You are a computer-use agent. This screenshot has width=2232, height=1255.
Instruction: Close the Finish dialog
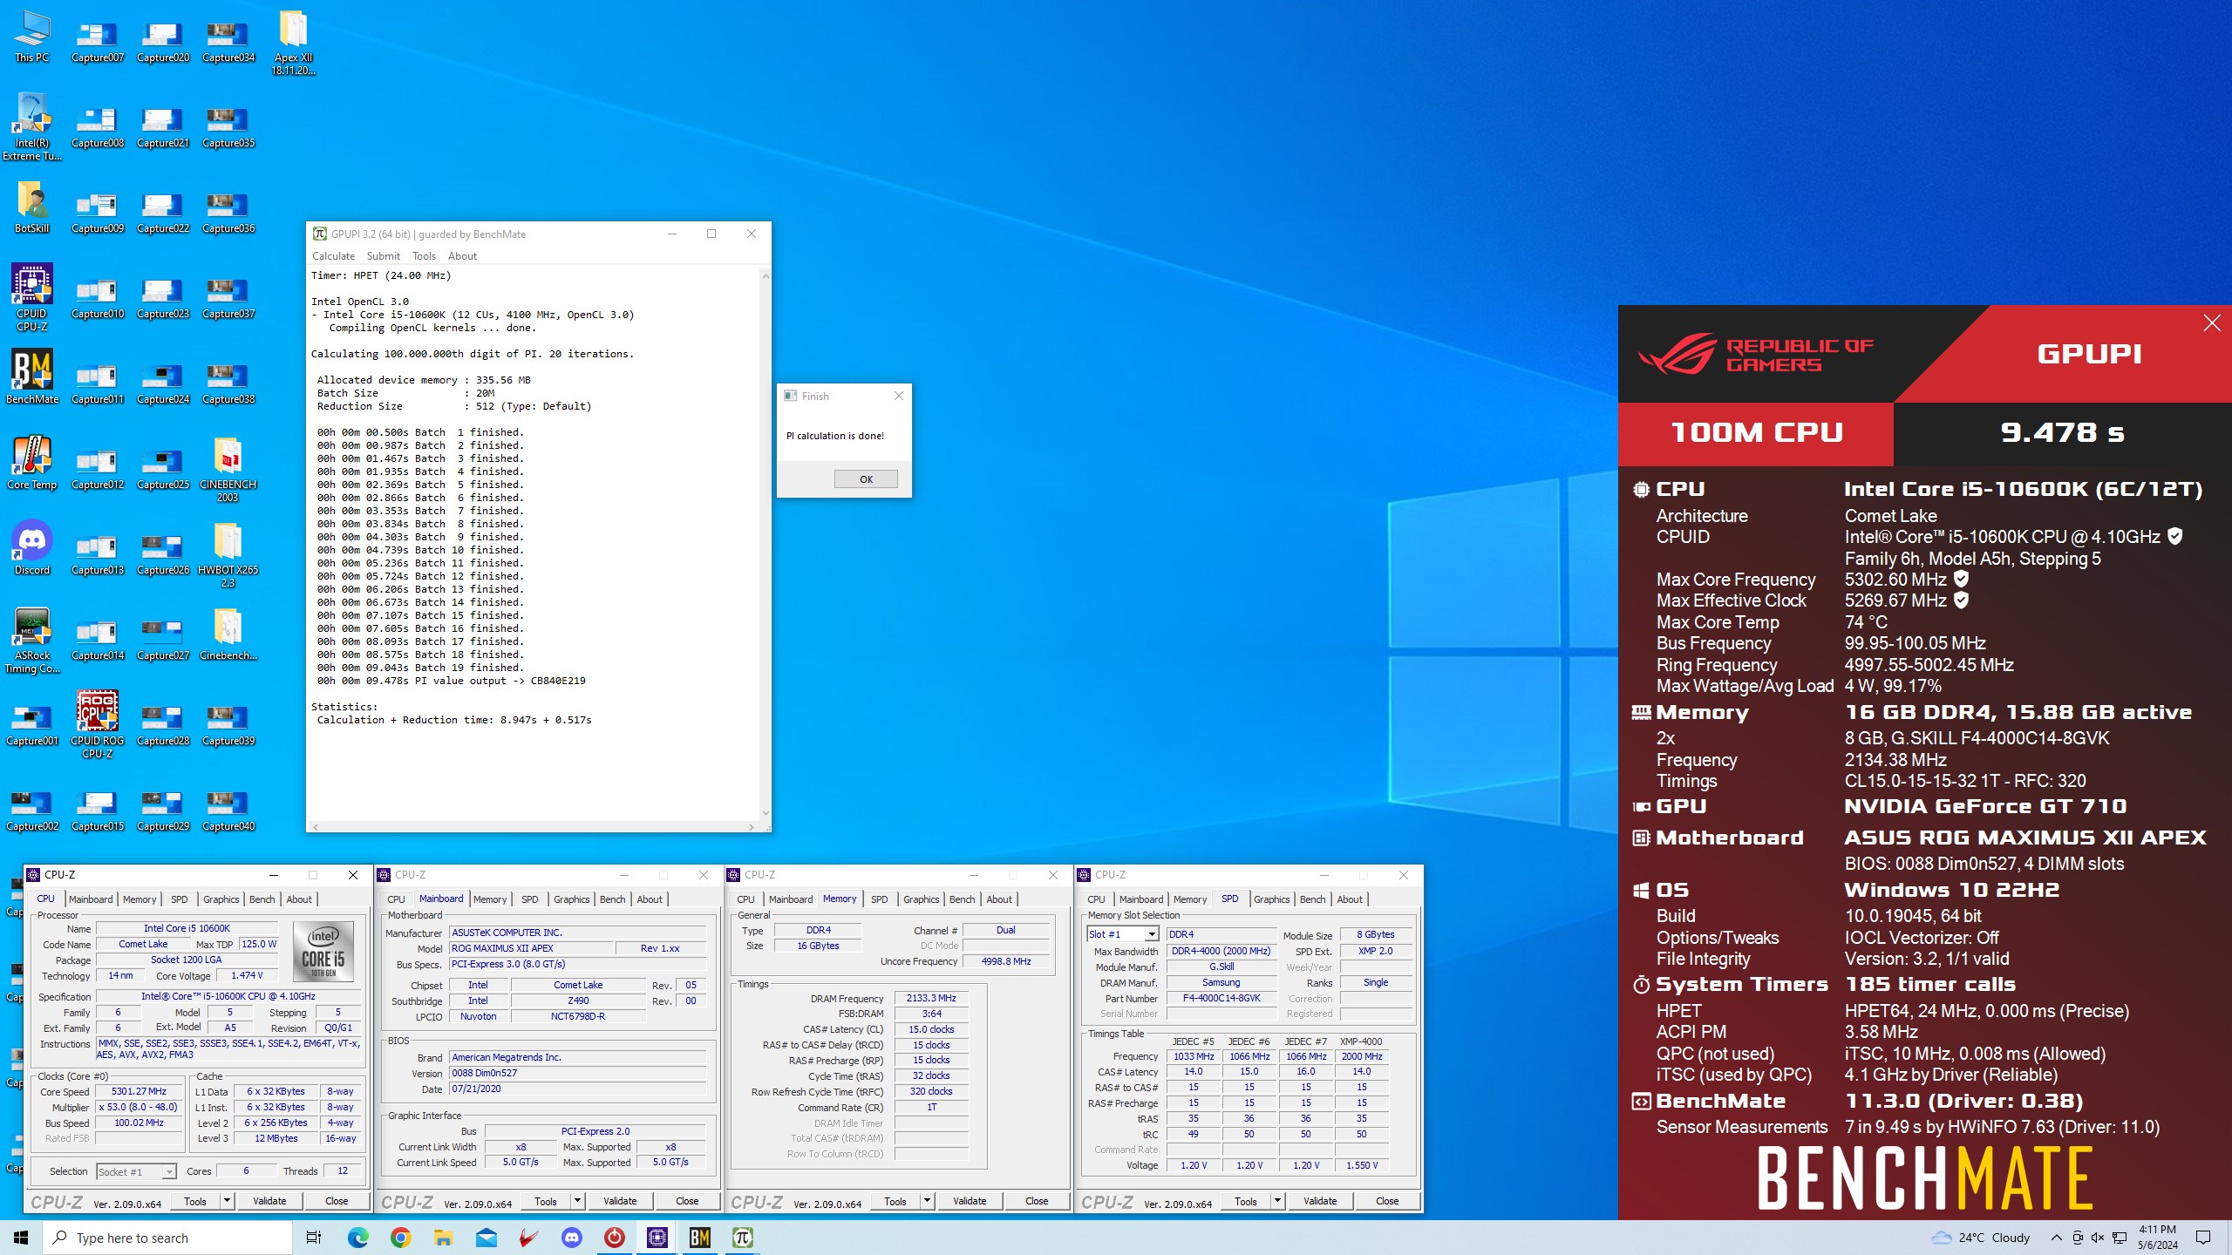[x=899, y=396]
